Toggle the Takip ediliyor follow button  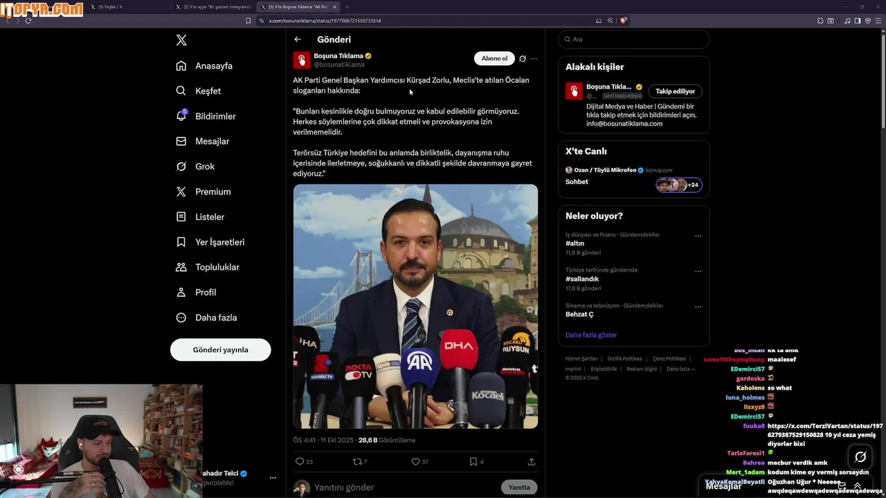(676, 91)
